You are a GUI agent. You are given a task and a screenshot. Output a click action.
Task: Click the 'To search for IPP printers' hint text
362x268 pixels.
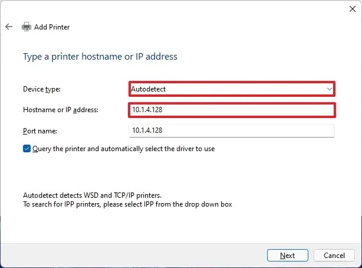[127, 204]
